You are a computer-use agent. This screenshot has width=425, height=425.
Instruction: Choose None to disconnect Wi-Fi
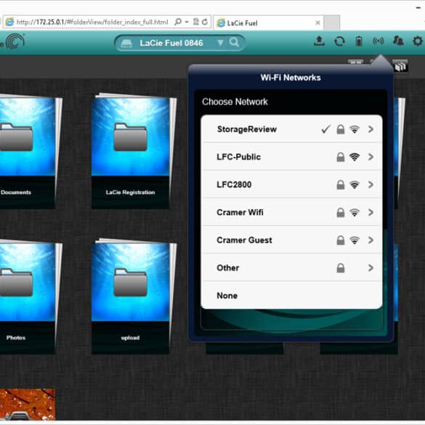click(x=291, y=296)
